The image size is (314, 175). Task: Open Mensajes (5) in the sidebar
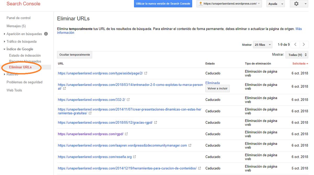coord(16,26)
